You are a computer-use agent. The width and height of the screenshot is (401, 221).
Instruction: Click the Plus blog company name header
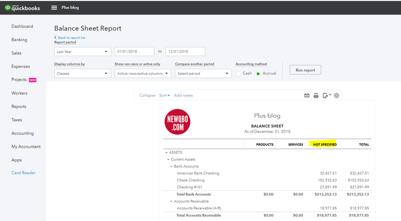[70, 8]
